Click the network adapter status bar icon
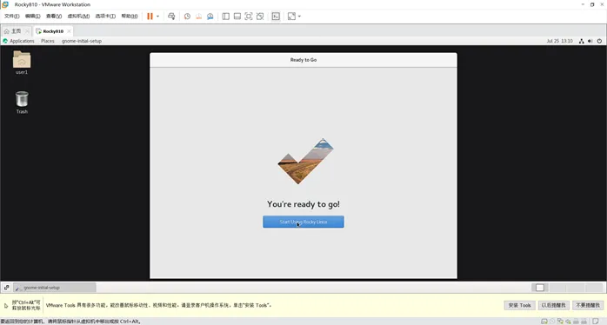This screenshot has height=325, width=607. tap(560, 322)
